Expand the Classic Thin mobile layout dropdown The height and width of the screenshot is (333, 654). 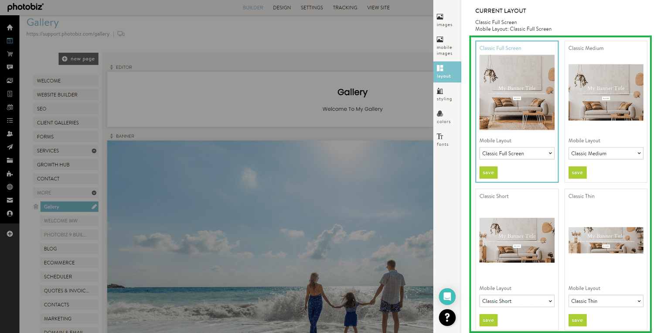(x=606, y=301)
